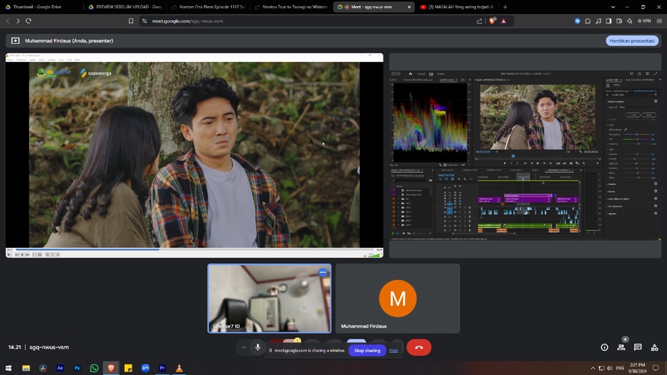
Task: Open After Effects from taskbar
Action: pos(60,368)
